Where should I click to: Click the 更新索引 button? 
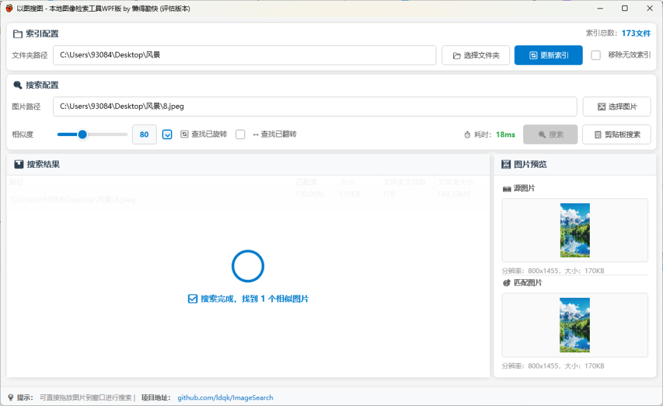(x=548, y=55)
